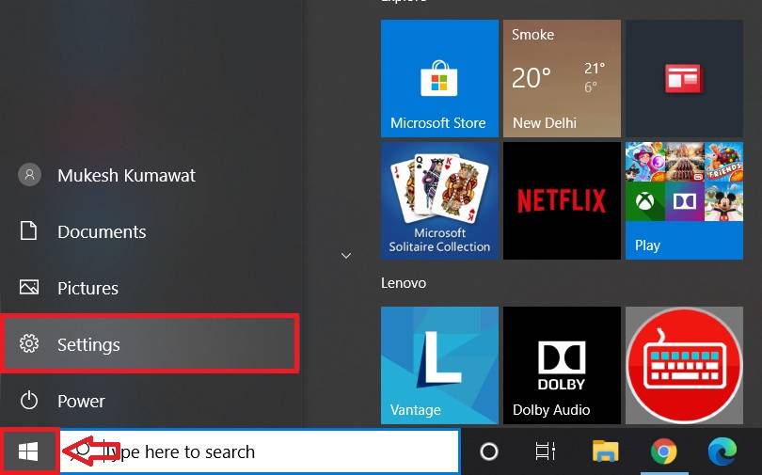Open the Candy Crush Friends game in Play tile
762x475 pixels.
tap(723, 162)
